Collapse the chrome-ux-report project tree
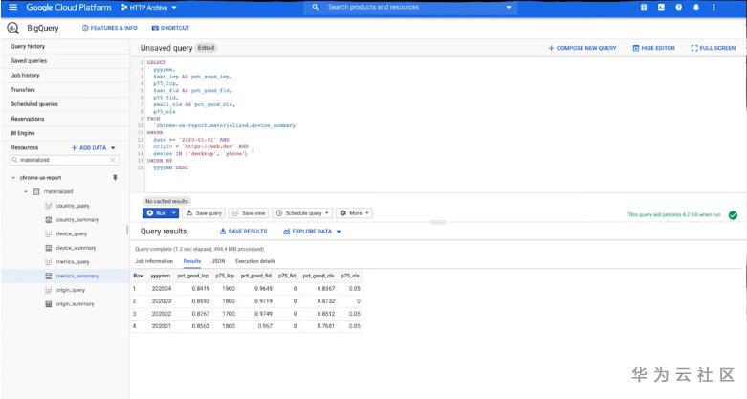 (13, 178)
